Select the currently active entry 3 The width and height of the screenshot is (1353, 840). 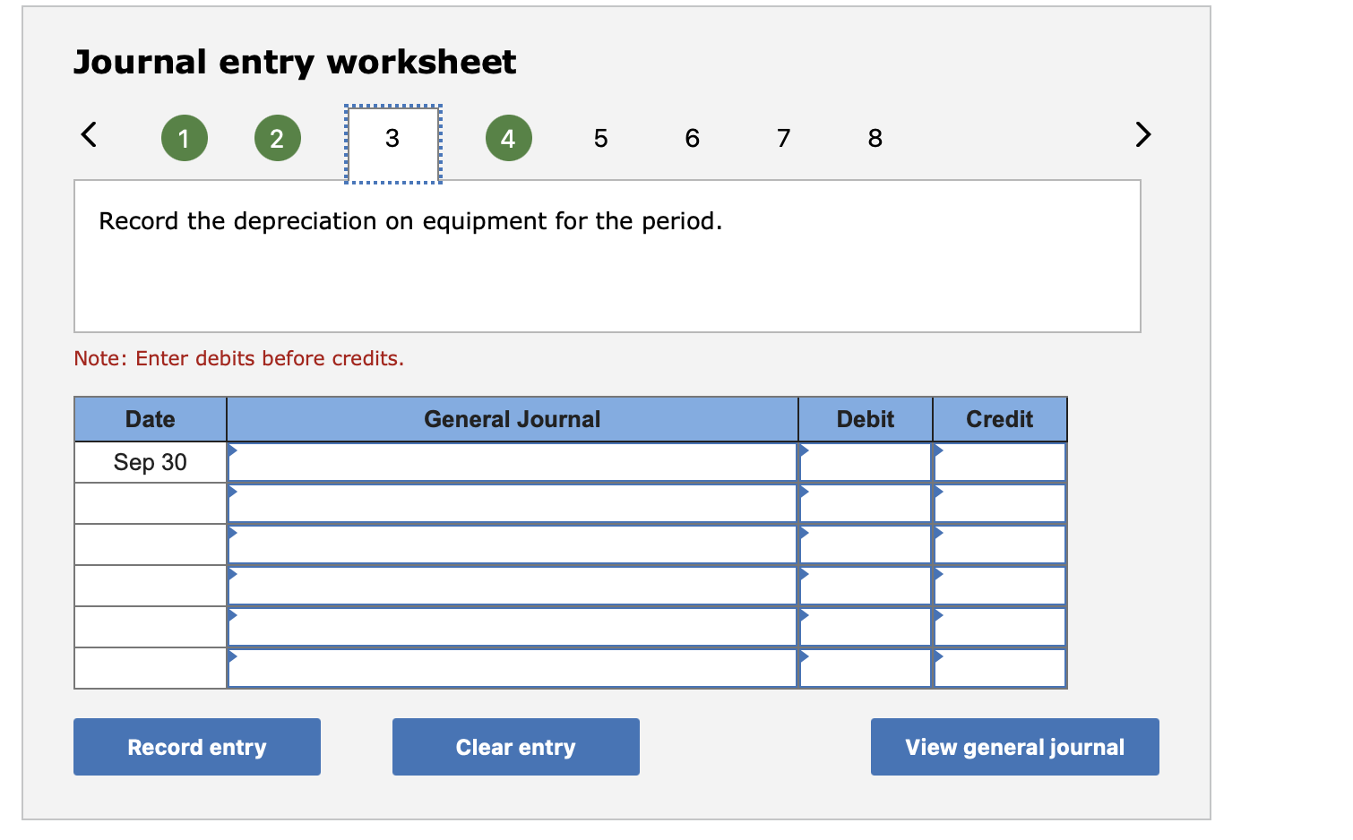392,141
